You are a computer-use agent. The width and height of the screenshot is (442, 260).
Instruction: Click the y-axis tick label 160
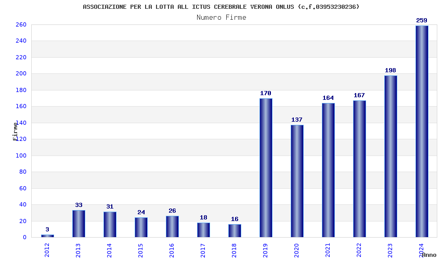point(21,106)
